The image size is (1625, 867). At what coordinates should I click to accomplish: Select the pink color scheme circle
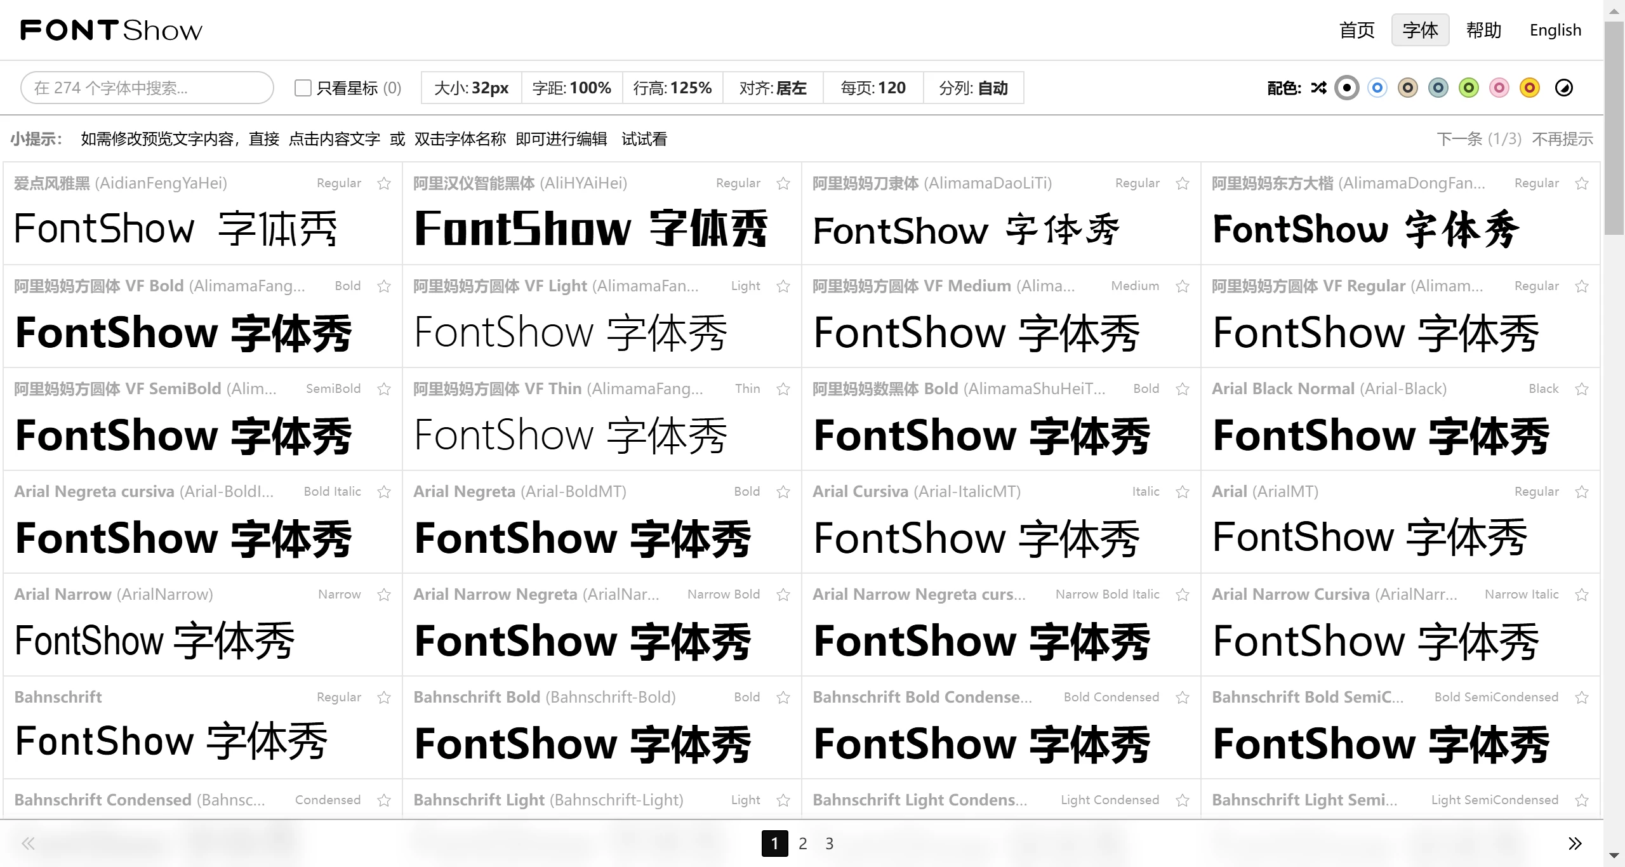click(x=1499, y=88)
